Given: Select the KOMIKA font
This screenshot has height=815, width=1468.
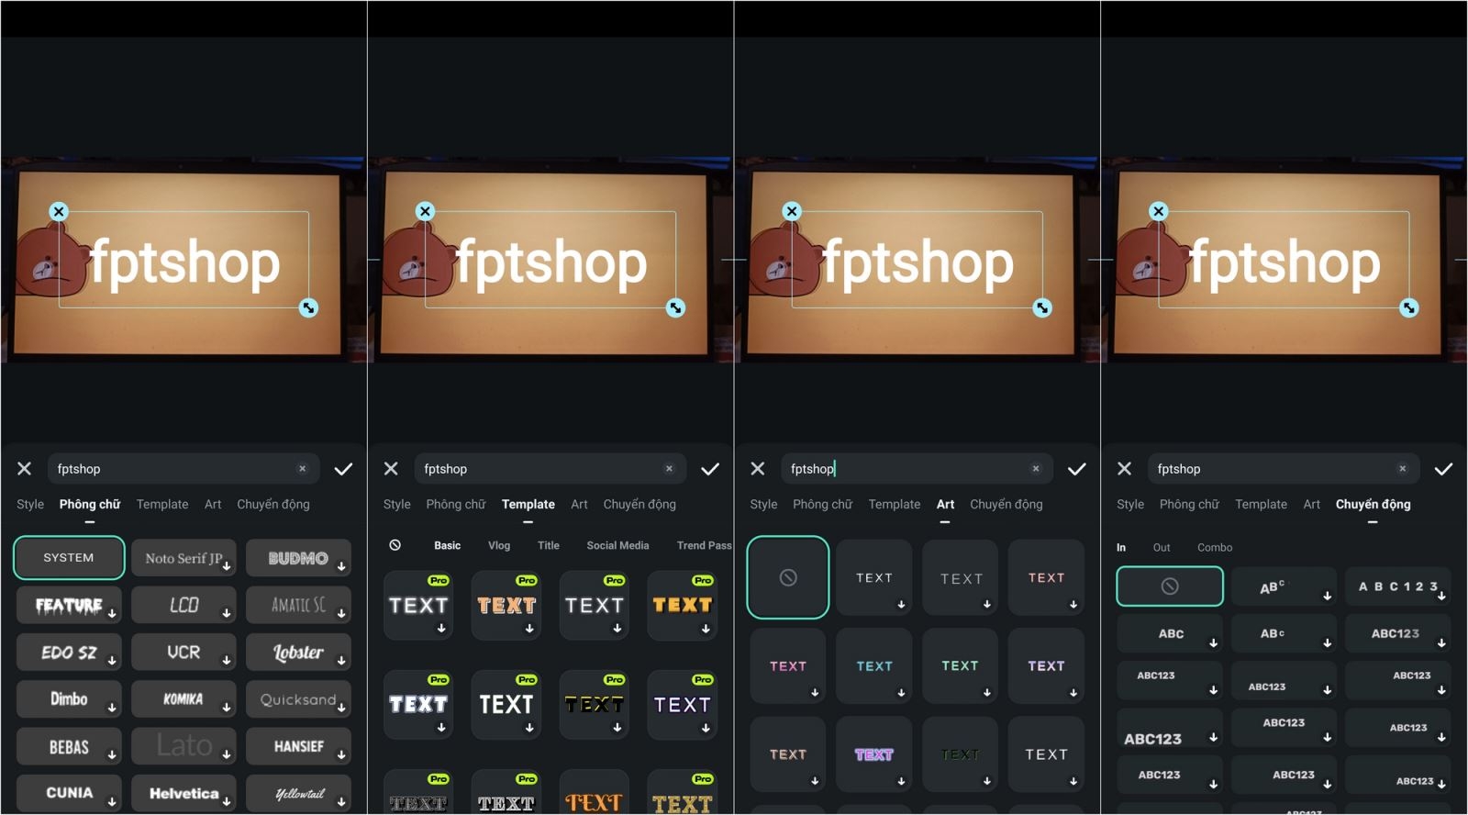Looking at the screenshot, I should [183, 699].
